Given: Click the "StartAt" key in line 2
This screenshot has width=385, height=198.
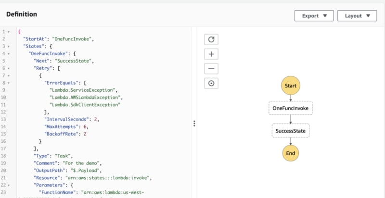Looking at the screenshot, I should [x=35, y=39].
